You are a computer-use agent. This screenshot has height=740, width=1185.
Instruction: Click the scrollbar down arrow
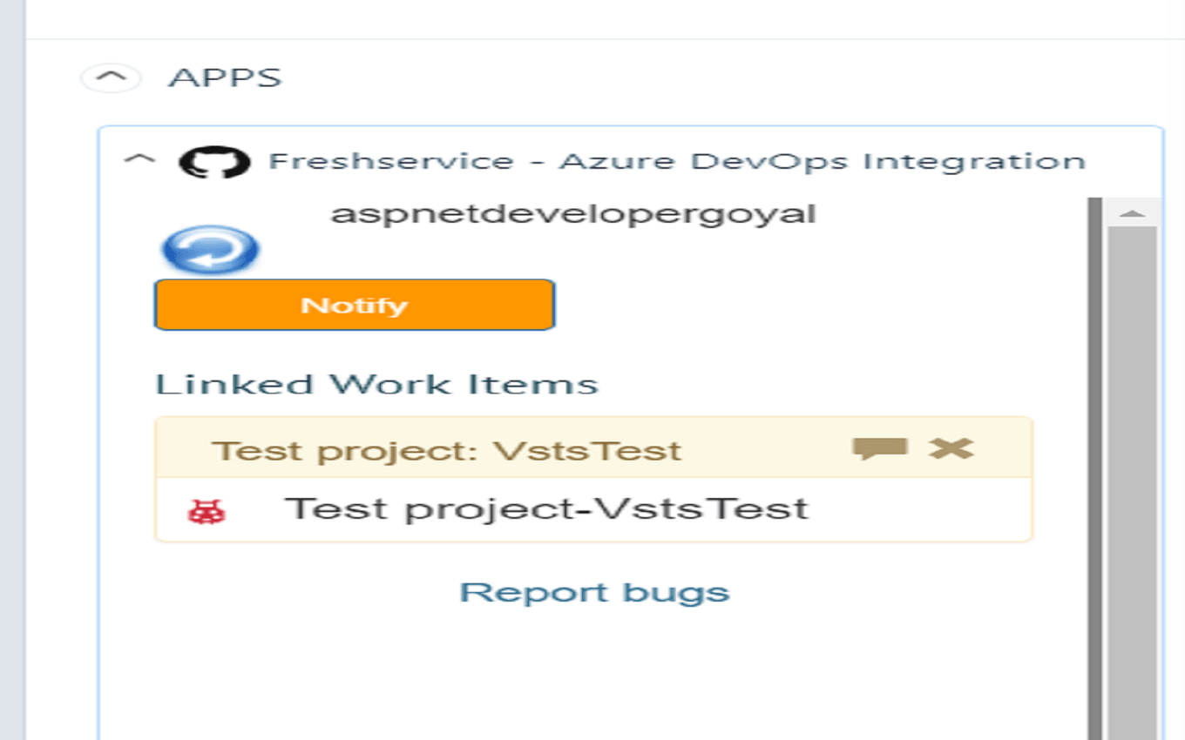[1133, 731]
